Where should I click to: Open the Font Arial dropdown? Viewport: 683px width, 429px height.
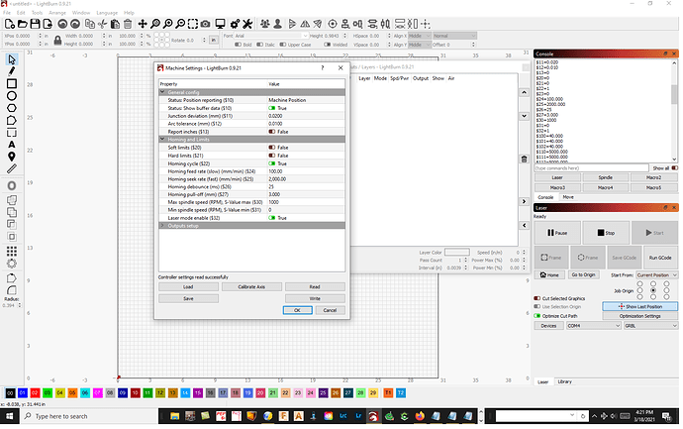click(271, 36)
